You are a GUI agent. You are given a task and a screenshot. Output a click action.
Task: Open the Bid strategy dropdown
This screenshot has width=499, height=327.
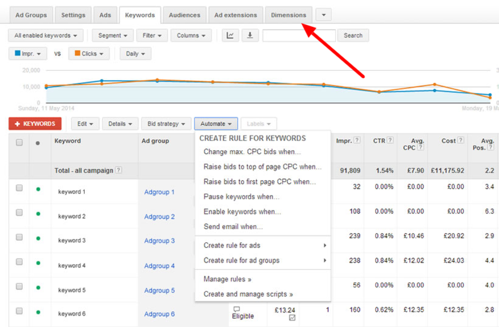point(166,123)
